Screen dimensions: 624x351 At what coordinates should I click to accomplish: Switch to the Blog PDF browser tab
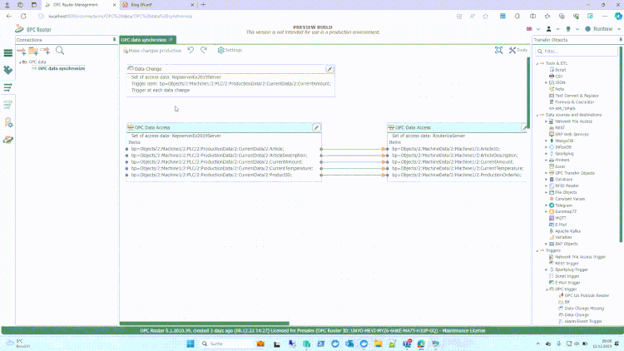click(x=158, y=5)
